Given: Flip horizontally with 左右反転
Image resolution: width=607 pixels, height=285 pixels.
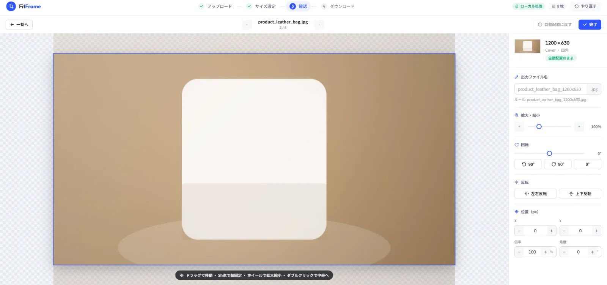Looking at the screenshot, I should coord(536,194).
